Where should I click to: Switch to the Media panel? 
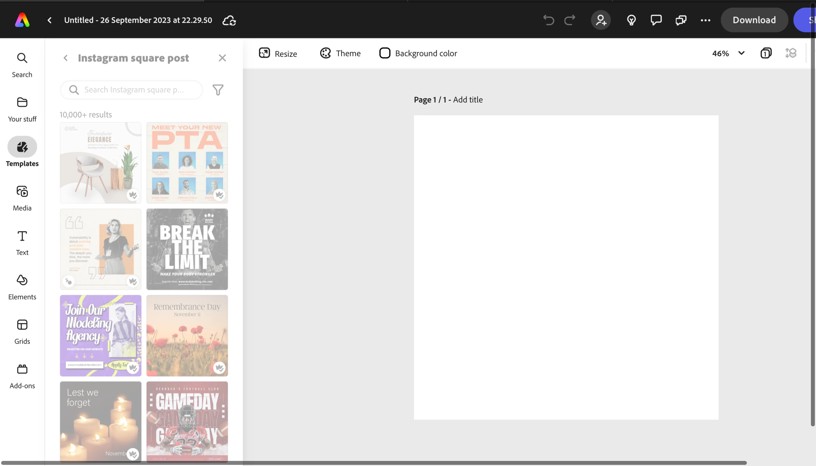[22, 198]
